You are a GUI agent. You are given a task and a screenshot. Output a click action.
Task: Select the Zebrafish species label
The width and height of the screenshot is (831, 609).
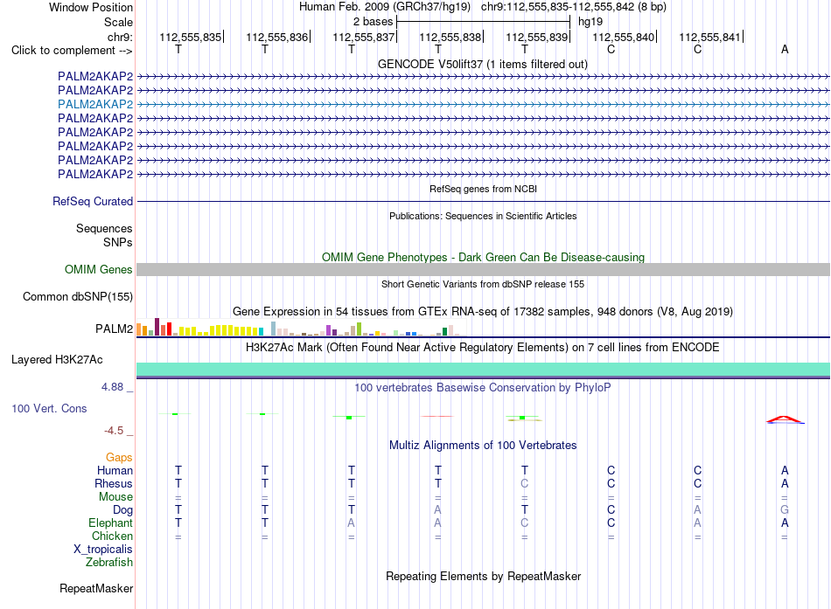(x=109, y=562)
